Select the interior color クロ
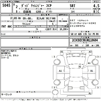 [37, 29]
